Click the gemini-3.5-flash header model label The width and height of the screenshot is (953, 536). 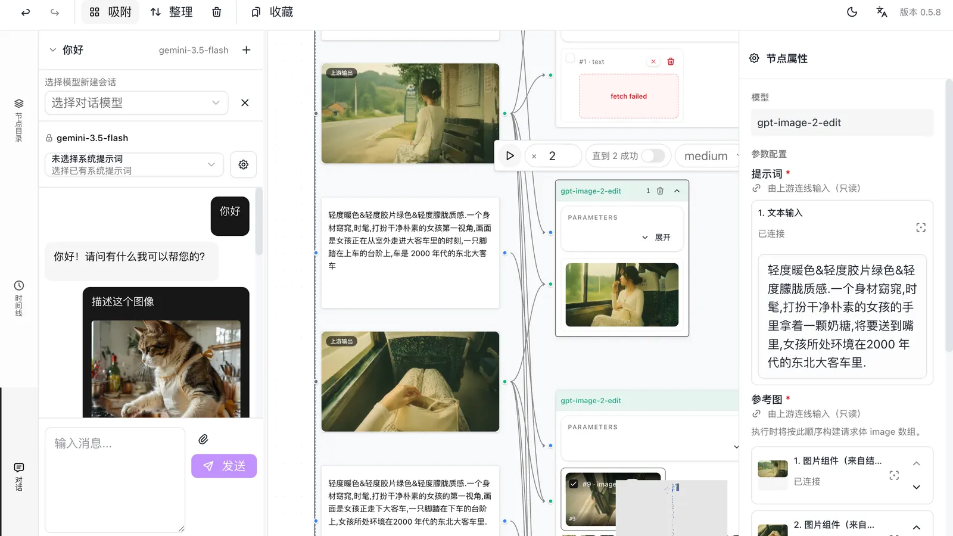194,50
